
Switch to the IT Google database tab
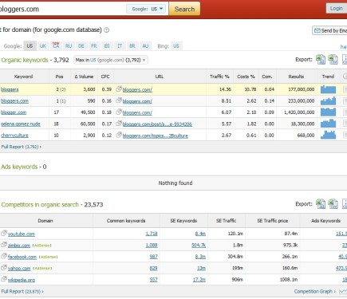120,46
